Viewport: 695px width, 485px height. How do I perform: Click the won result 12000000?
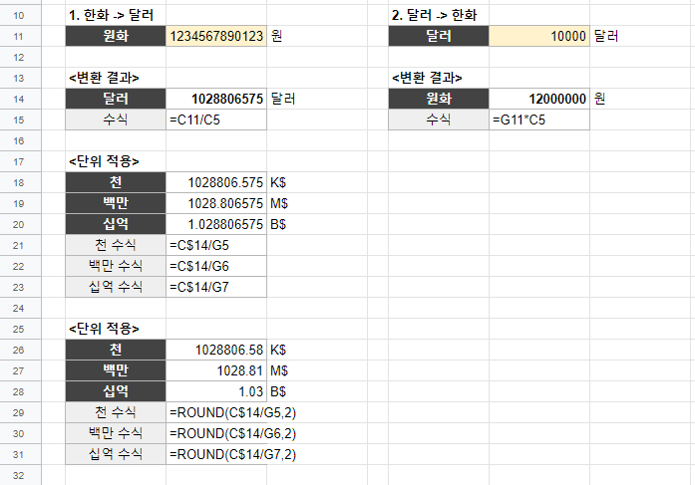[x=539, y=99]
